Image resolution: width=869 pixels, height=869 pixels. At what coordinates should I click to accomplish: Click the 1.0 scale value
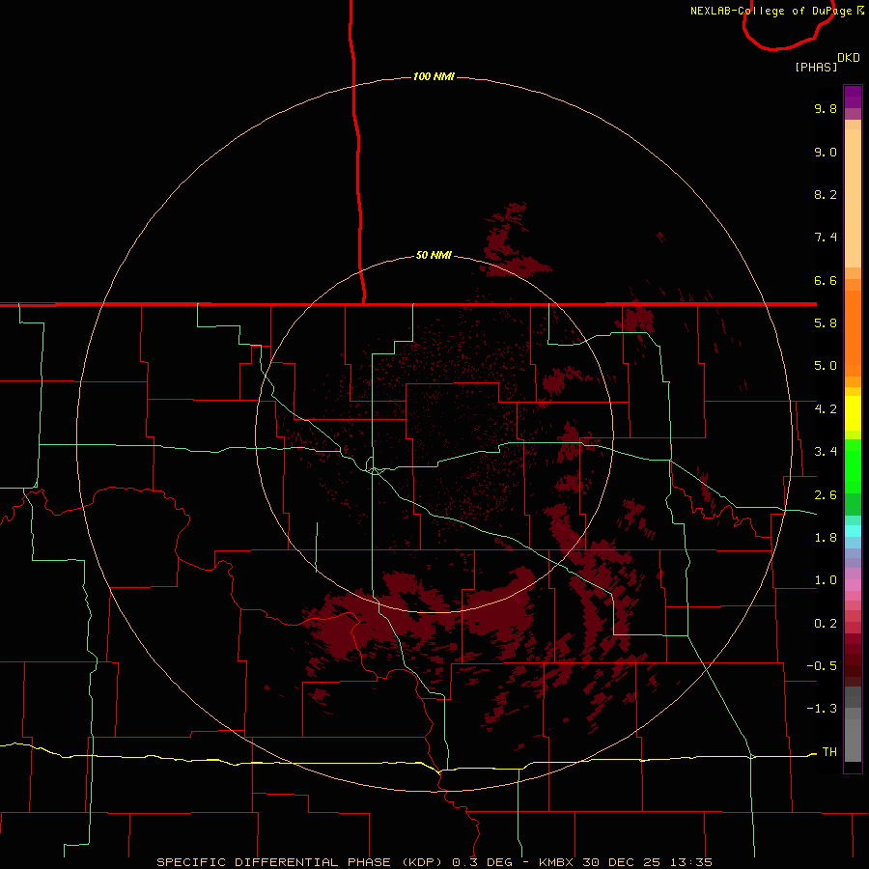pyautogui.click(x=826, y=580)
